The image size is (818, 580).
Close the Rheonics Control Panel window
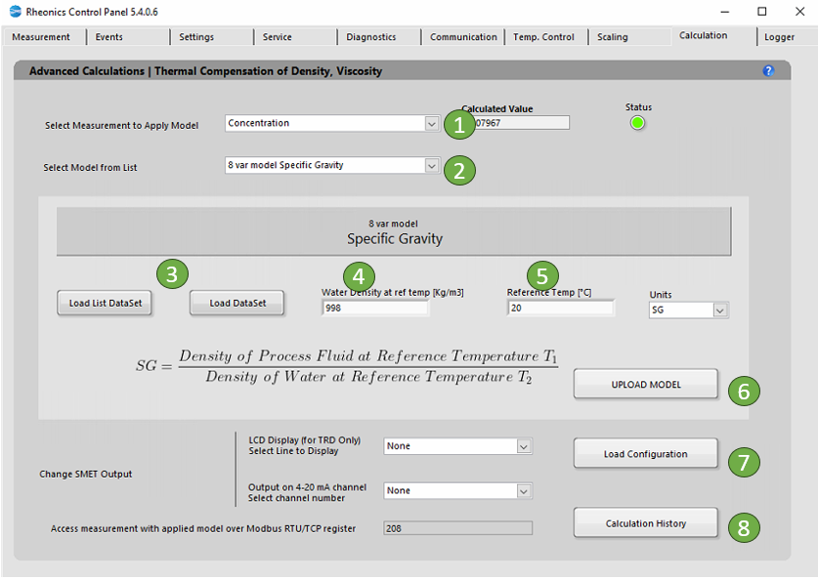pyautogui.click(x=799, y=12)
